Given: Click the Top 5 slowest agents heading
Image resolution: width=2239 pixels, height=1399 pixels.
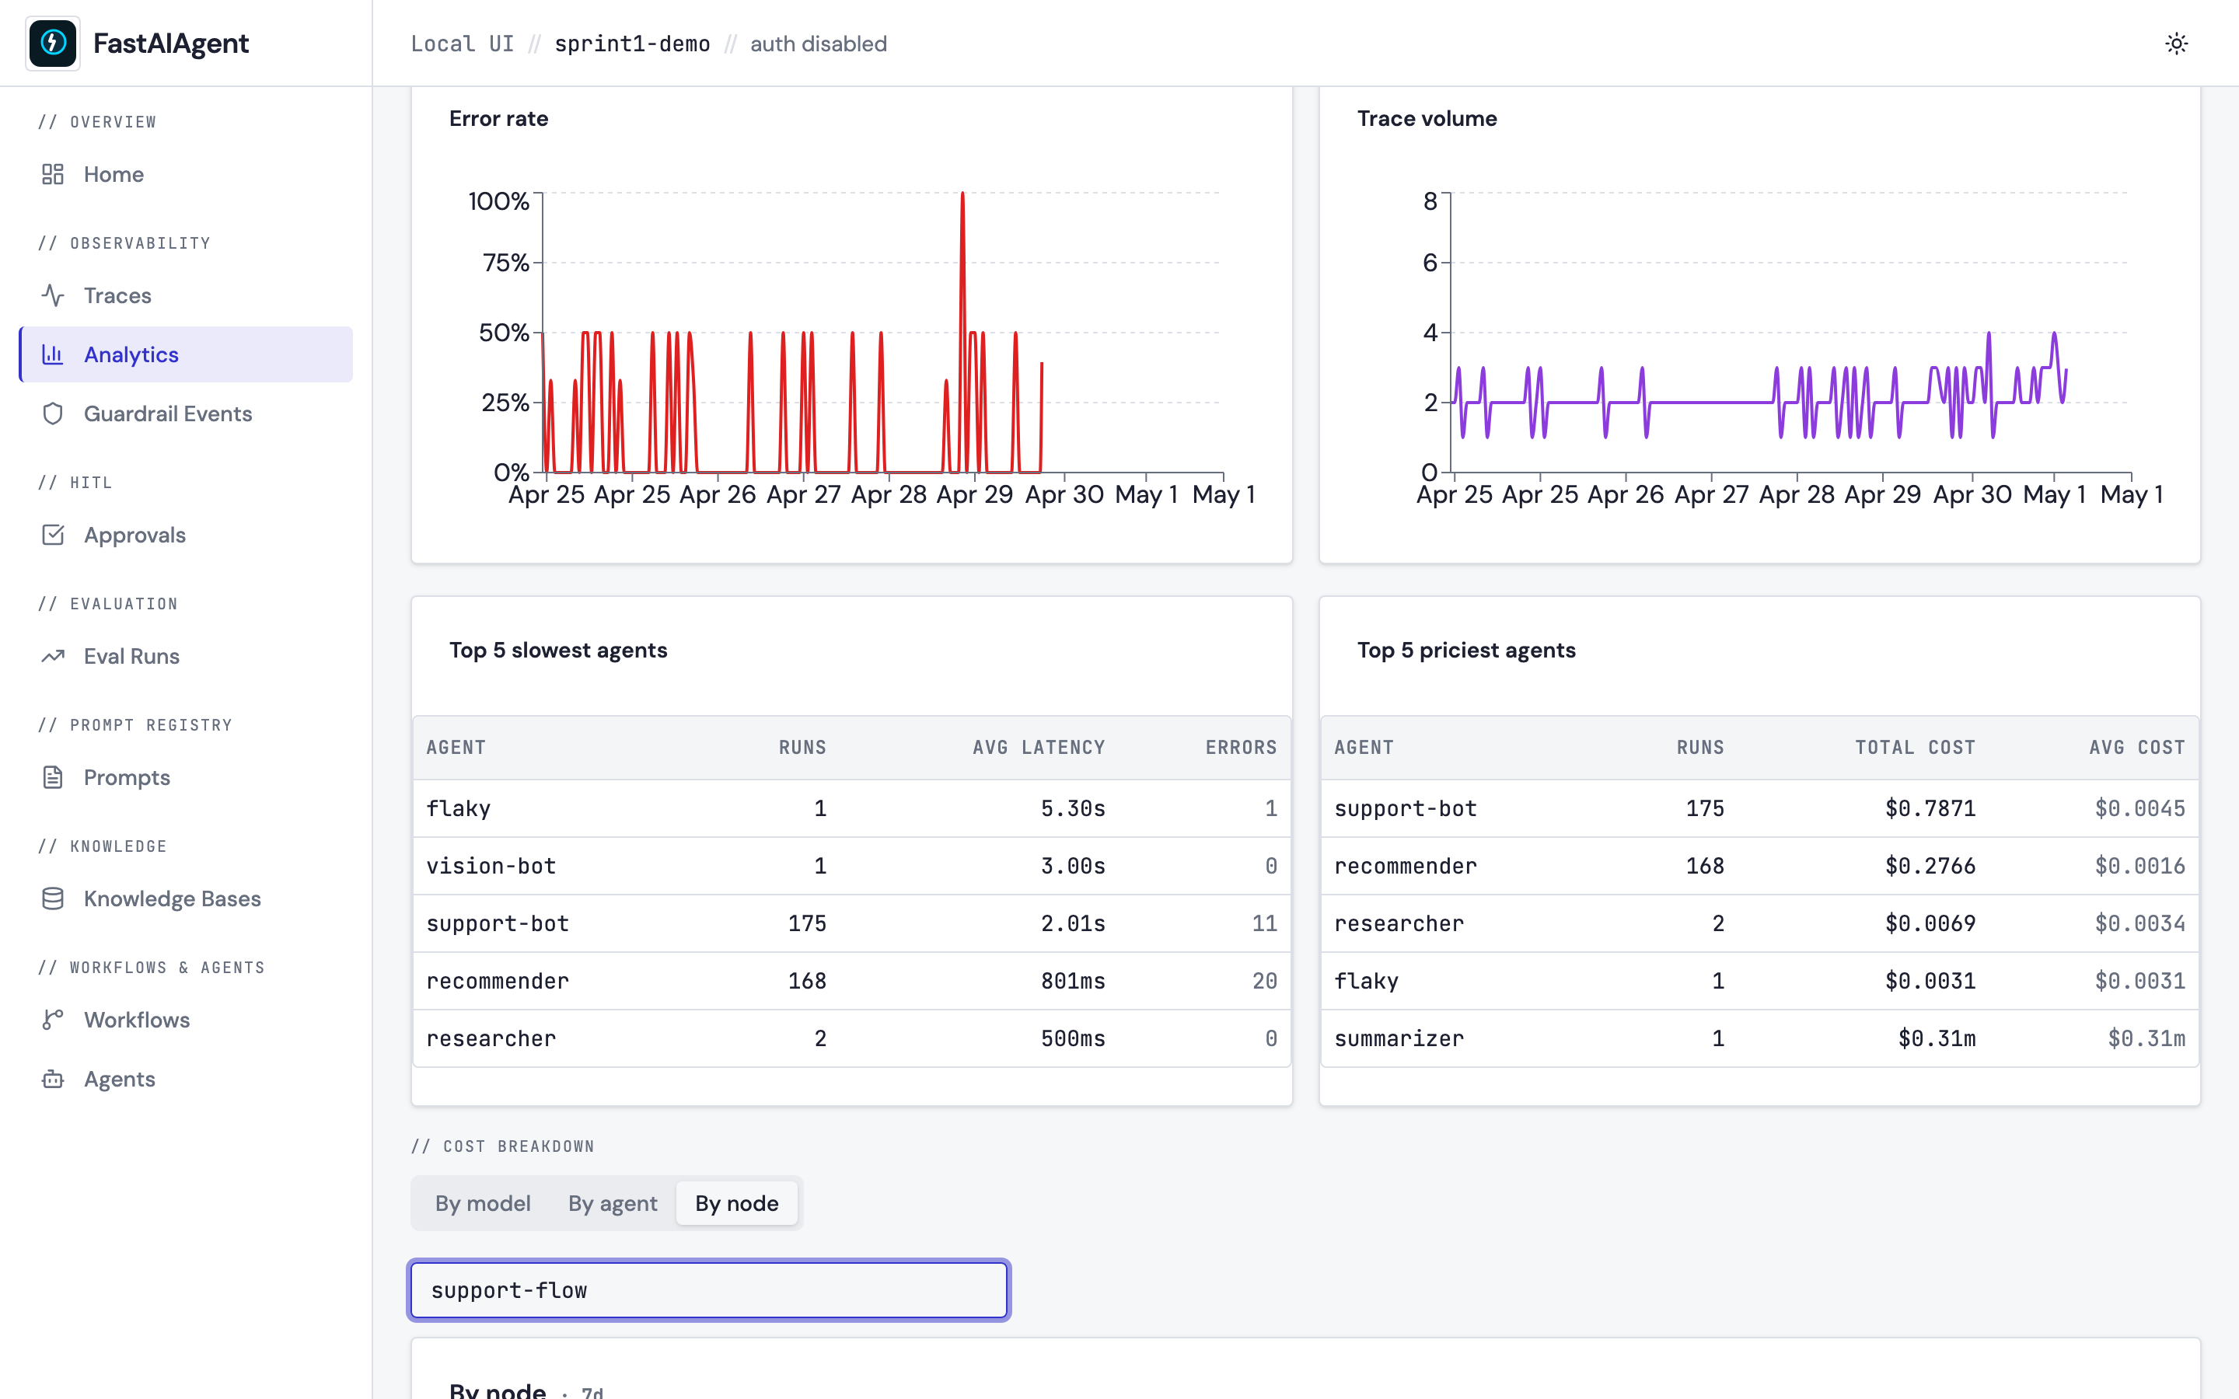Looking at the screenshot, I should [x=558, y=650].
